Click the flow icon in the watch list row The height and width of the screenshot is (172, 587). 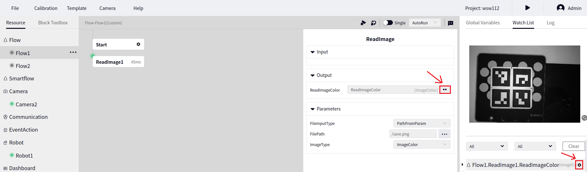pyautogui.click(x=469, y=165)
